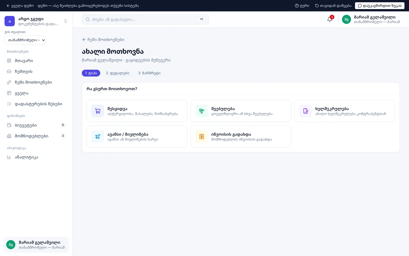The image size is (409, 256).
Task: Focus the ძიება ან გადასვლა search field
Action: tap(145, 19)
